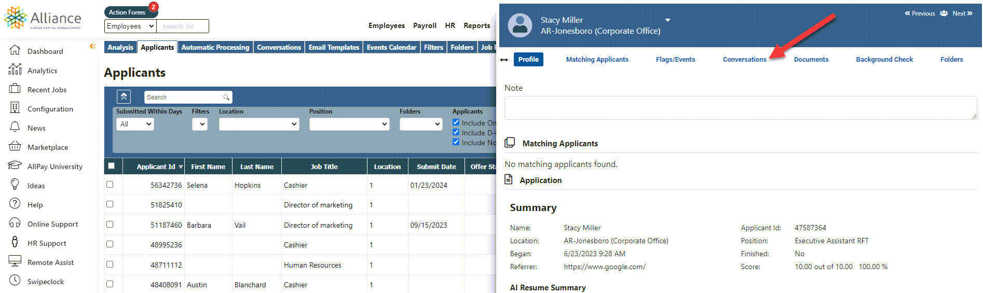The width and height of the screenshot is (983, 293).
Task: Uncheck the 'Include On' applicants checkbox
Action: pos(456,122)
